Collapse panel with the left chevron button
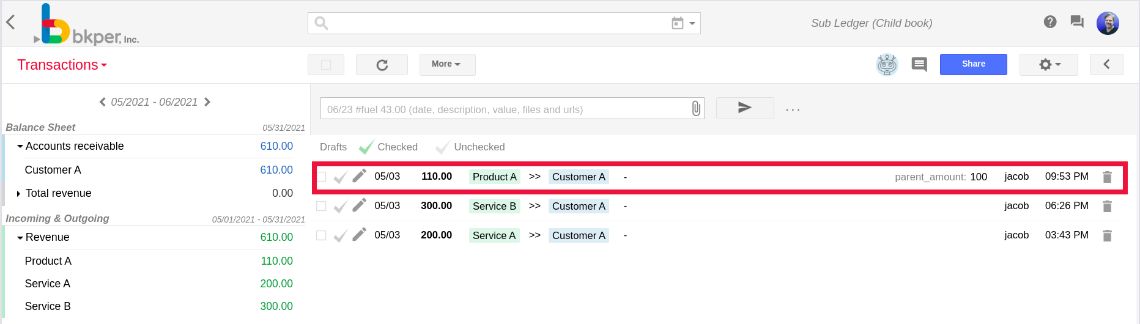The height and width of the screenshot is (324, 1140). 1106,64
